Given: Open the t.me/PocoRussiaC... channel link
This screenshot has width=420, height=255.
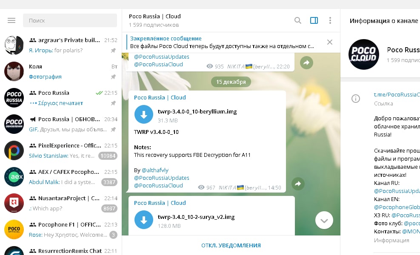Looking at the screenshot, I should (397, 94).
